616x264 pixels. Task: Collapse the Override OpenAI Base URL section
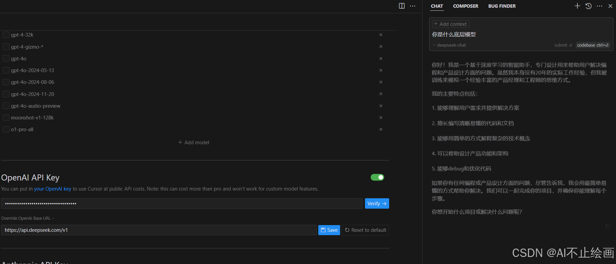(28, 218)
